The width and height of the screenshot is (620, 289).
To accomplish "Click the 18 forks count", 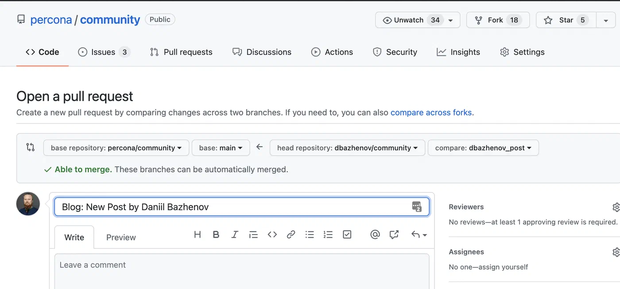I will point(514,20).
